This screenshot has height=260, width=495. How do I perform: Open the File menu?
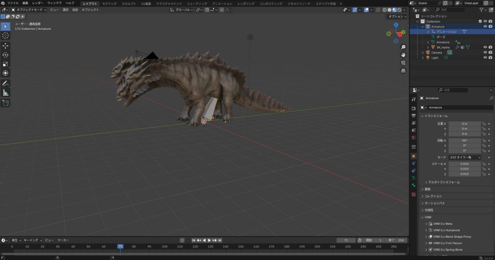pos(13,3)
